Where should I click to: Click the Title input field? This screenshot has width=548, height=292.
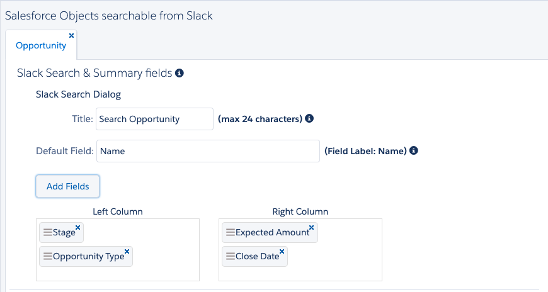(x=155, y=119)
